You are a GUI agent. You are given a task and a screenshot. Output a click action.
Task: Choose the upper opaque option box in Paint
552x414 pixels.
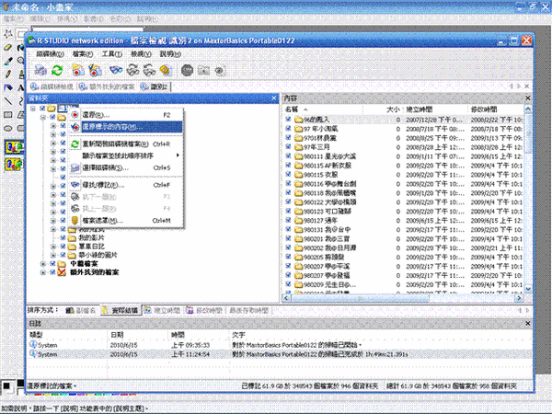14,147
